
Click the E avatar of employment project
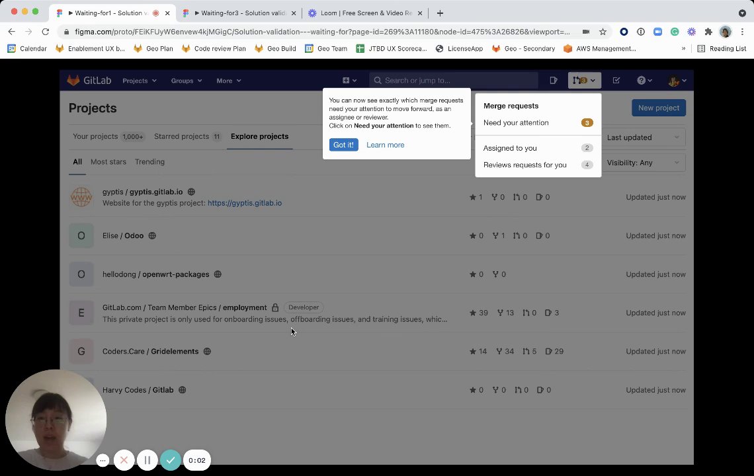click(81, 313)
